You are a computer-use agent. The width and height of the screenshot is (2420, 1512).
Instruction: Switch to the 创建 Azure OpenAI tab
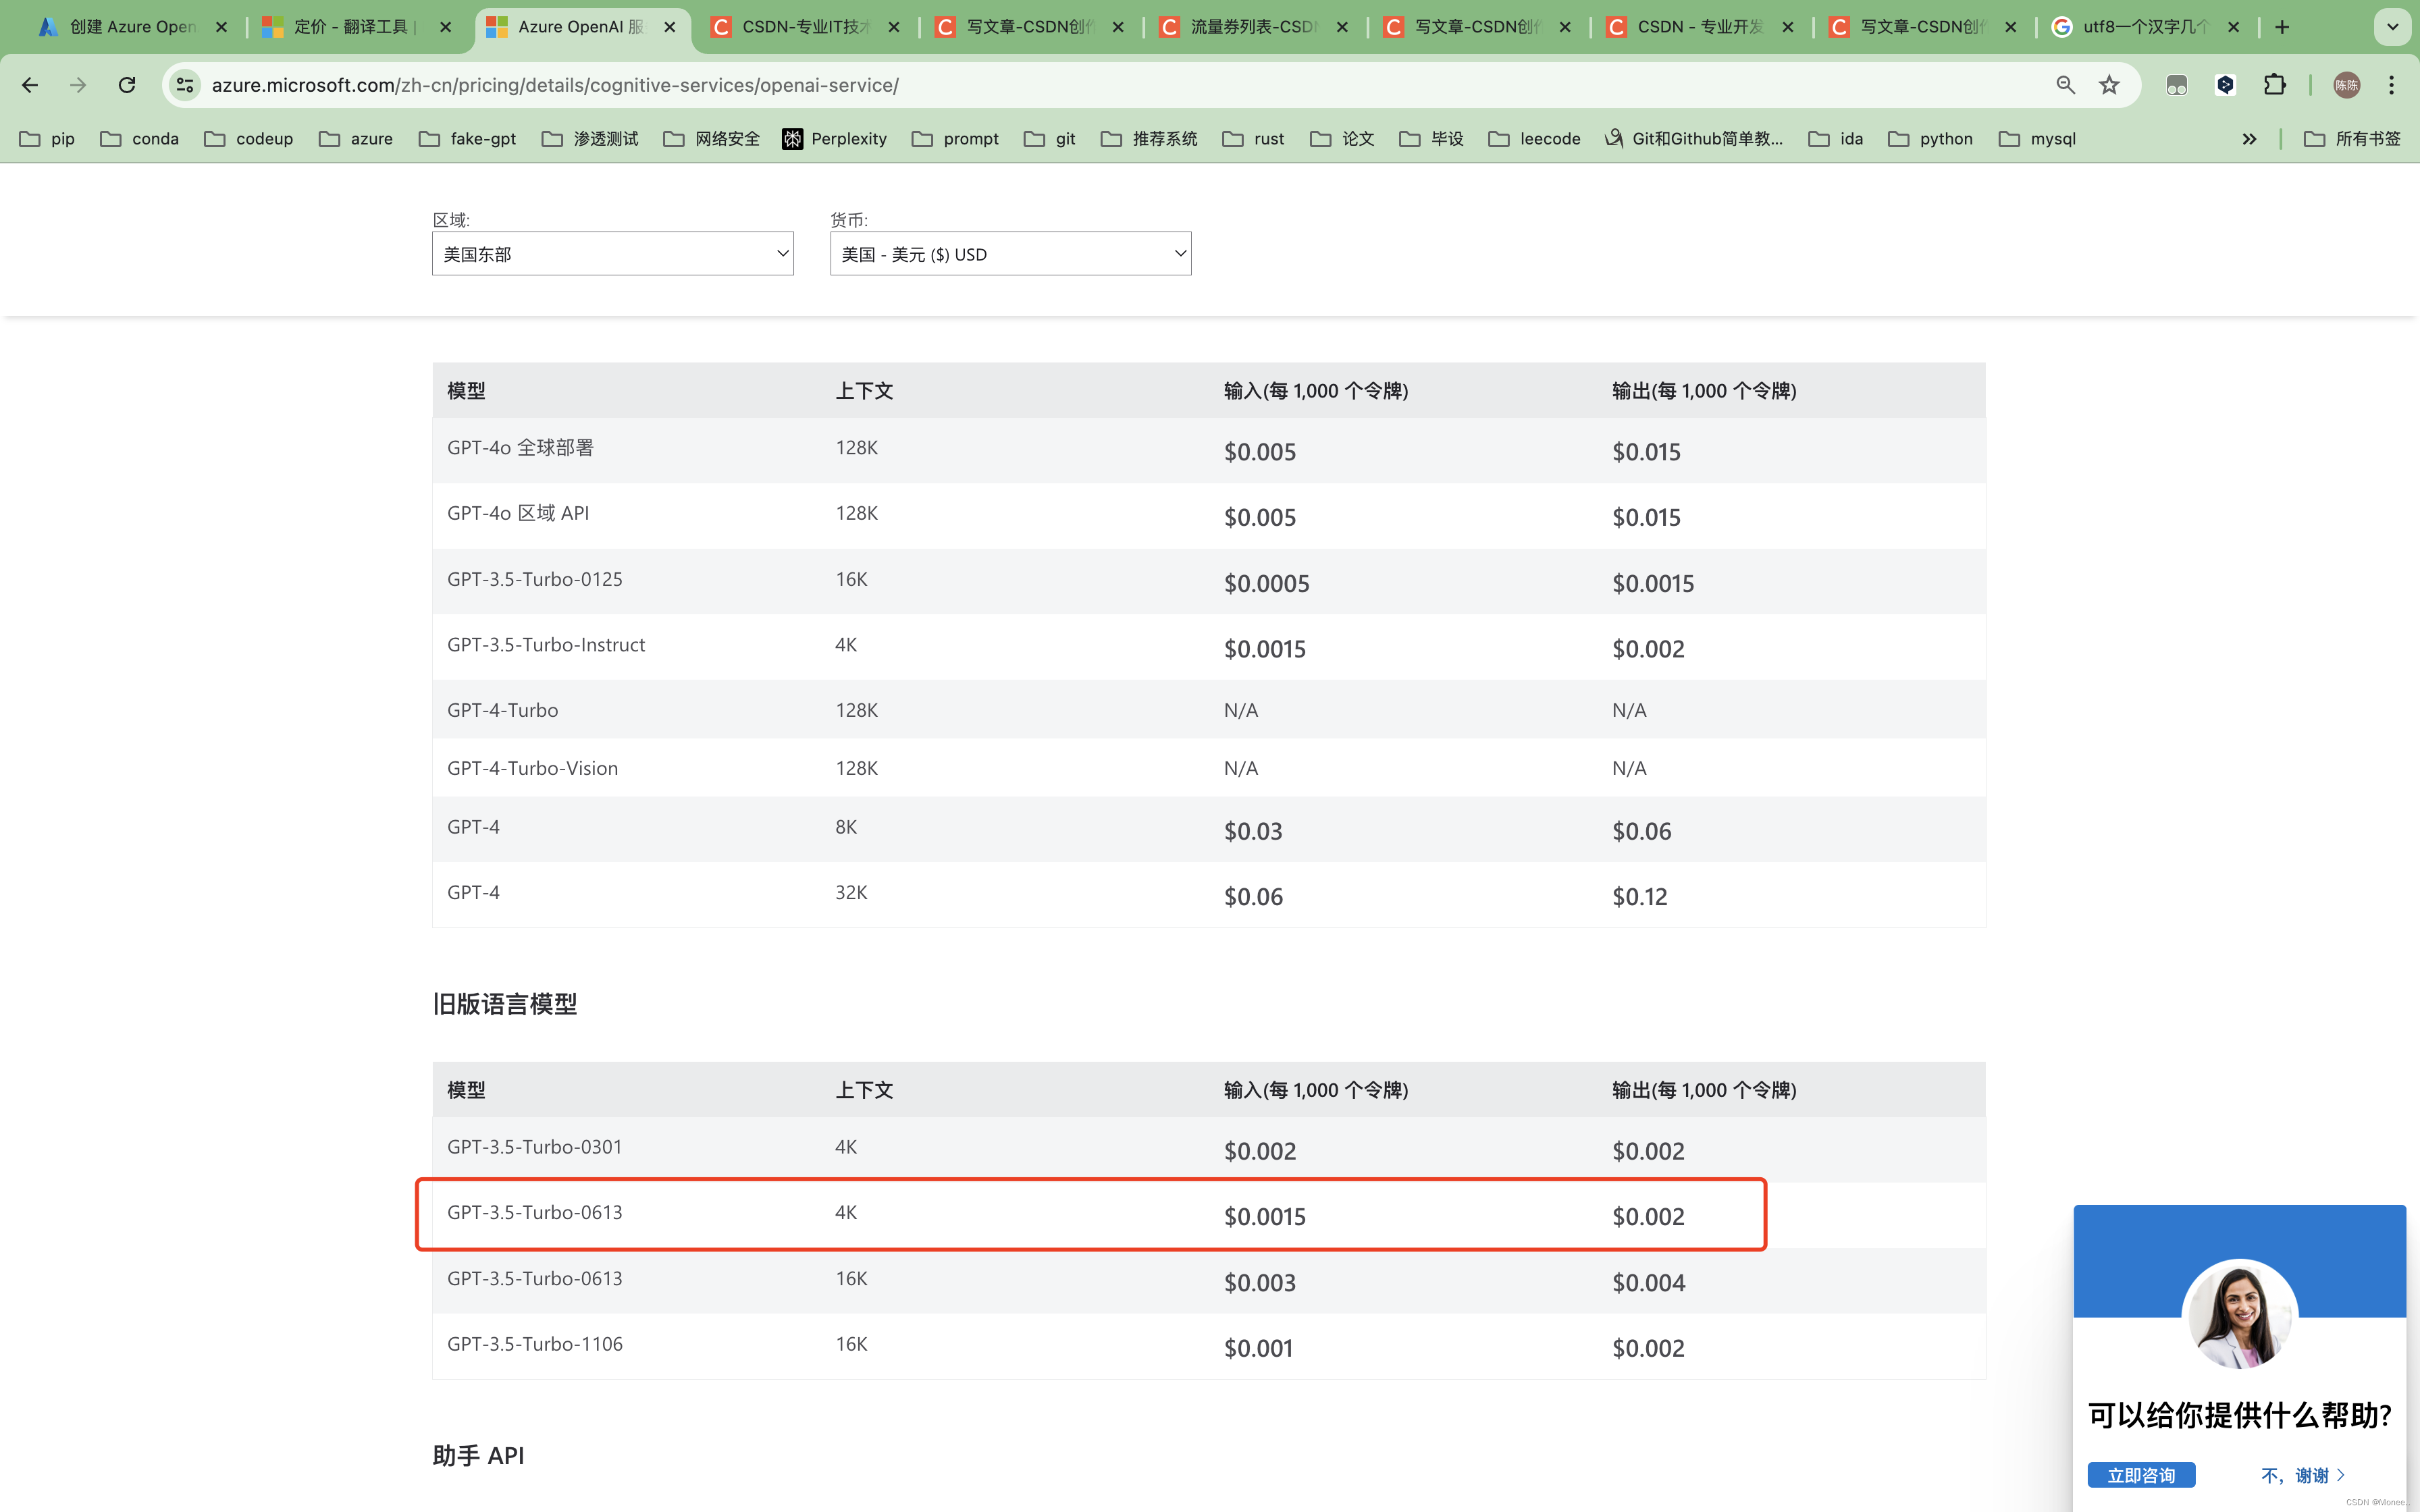[130, 27]
